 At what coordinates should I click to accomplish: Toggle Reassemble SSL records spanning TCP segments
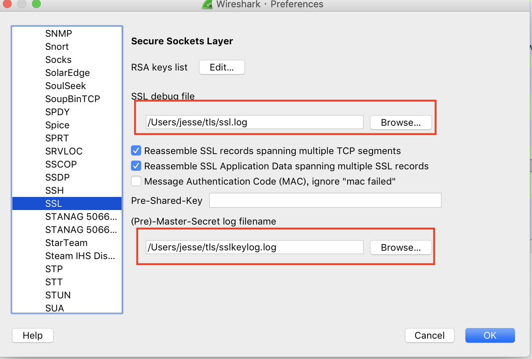coord(136,150)
